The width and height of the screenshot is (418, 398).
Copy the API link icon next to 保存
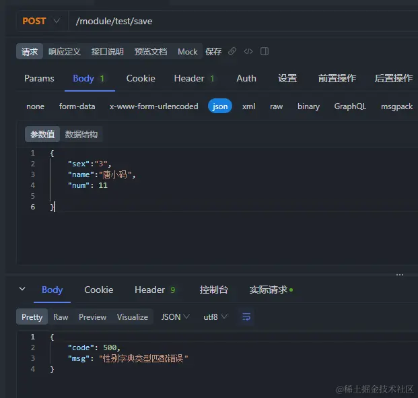pos(232,51)
